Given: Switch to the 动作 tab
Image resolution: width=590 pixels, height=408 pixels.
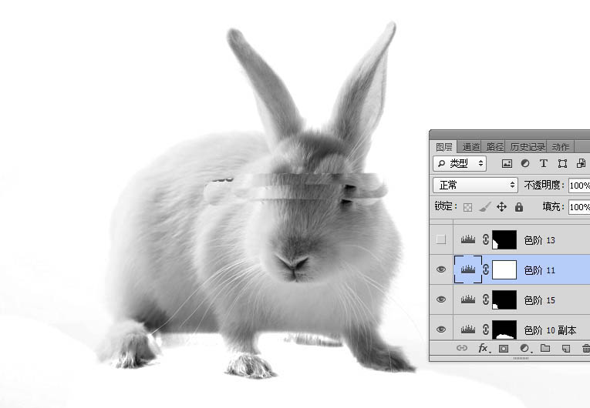Looking at the screenshot, I should [561, 147].
